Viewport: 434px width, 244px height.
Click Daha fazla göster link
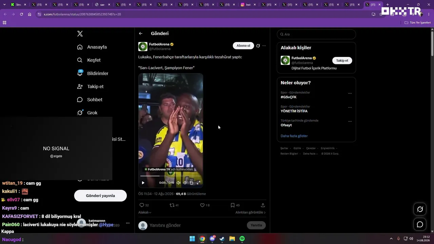pos(294,136)
